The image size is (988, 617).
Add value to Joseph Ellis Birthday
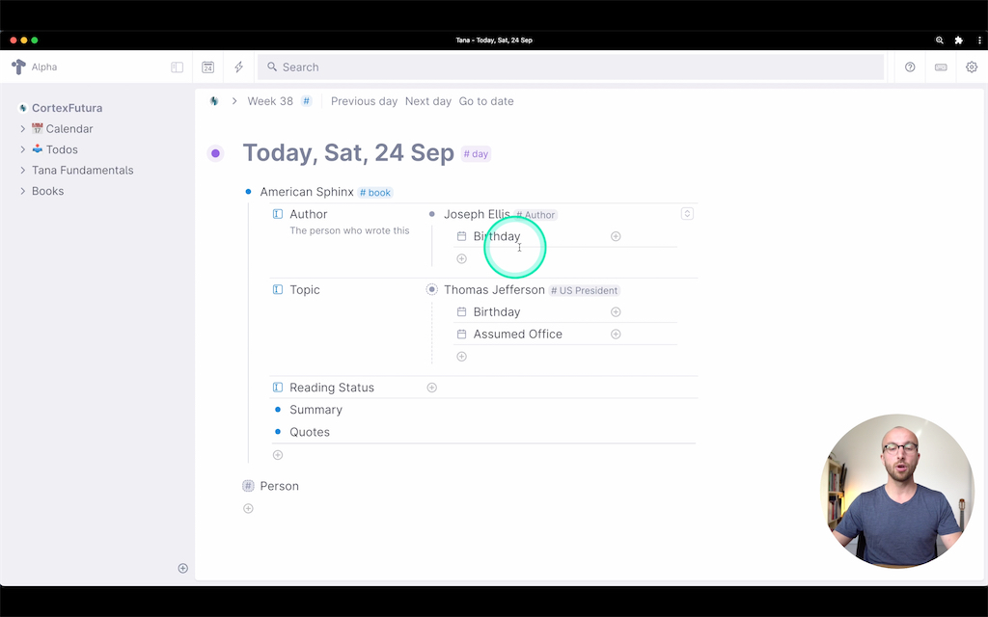tap(616, 236)
